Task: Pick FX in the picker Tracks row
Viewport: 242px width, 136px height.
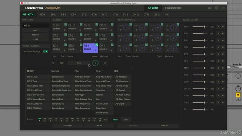Action: [105, 120]
